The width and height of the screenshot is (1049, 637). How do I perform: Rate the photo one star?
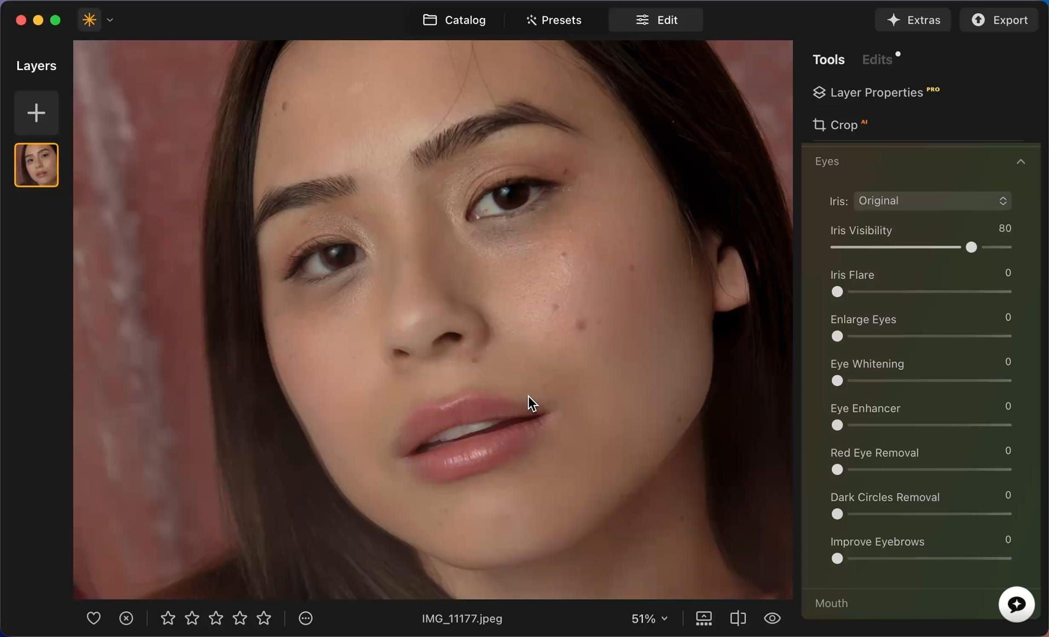tap(168, 618)
